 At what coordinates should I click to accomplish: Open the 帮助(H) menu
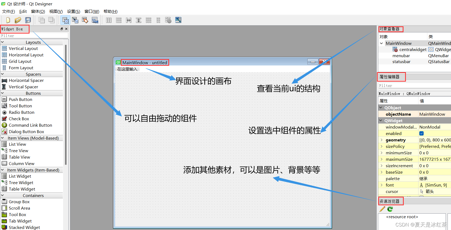pos(111,11)
